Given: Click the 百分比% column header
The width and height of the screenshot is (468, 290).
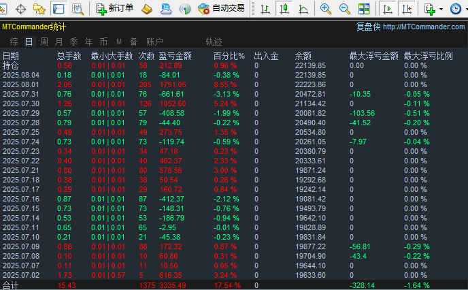Looking at the screenshot, I should tap(229, 56).
